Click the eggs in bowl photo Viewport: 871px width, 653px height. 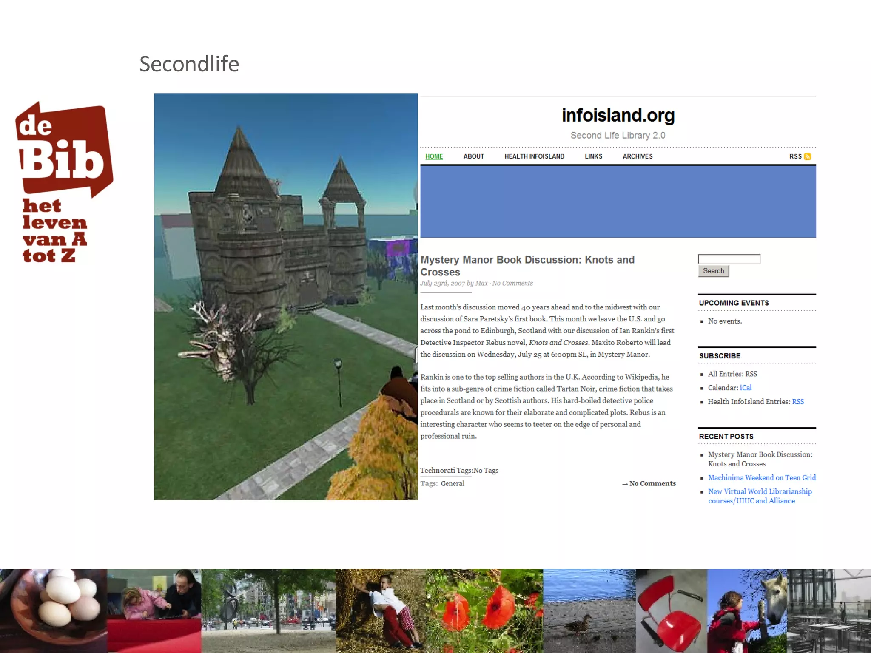[54, 611]
